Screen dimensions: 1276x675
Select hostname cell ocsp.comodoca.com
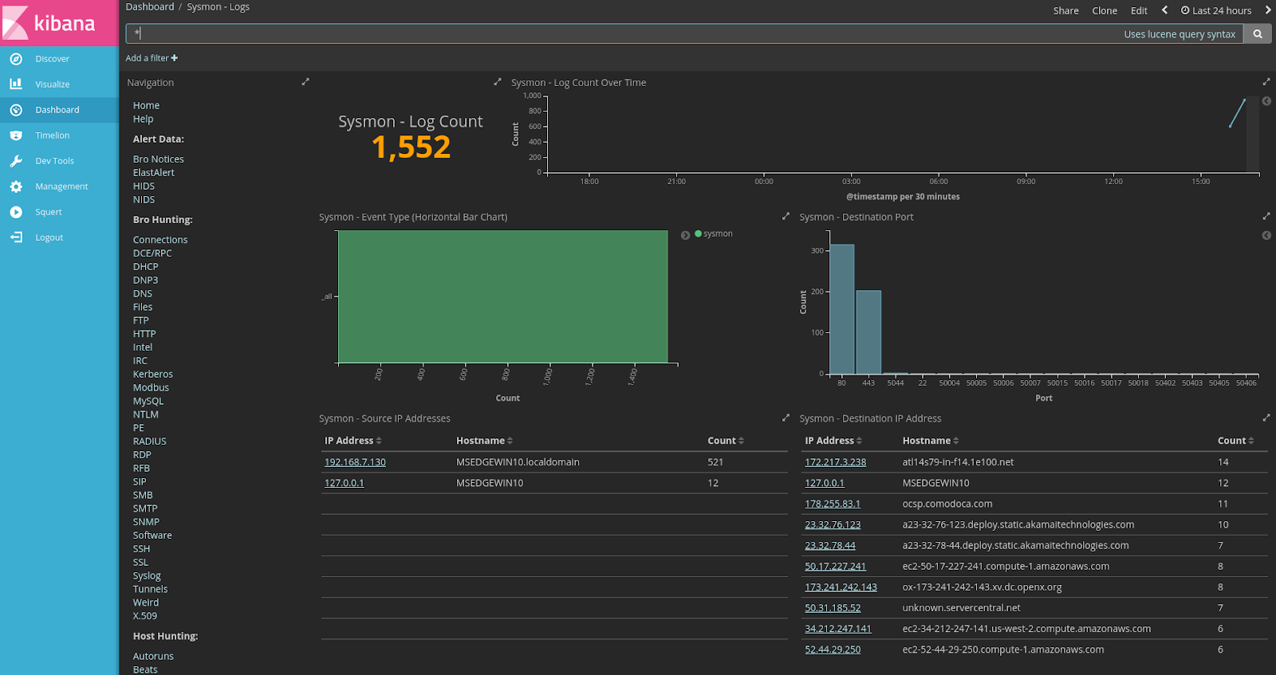(x=947, y=504)
